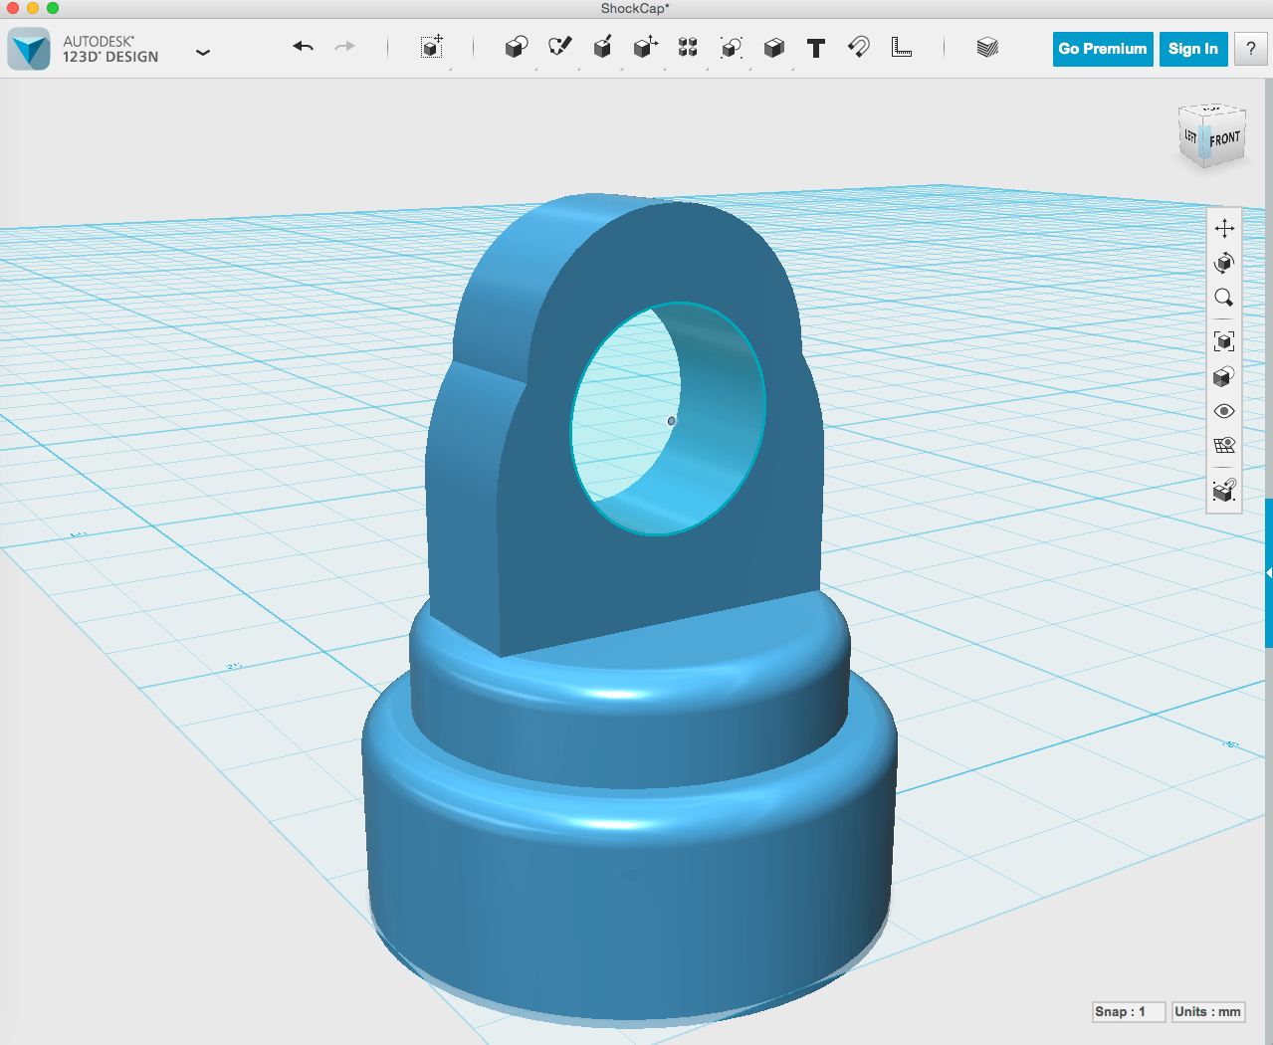
Task: Click the Fit to view icon
Action: [x=1224, y=341]
